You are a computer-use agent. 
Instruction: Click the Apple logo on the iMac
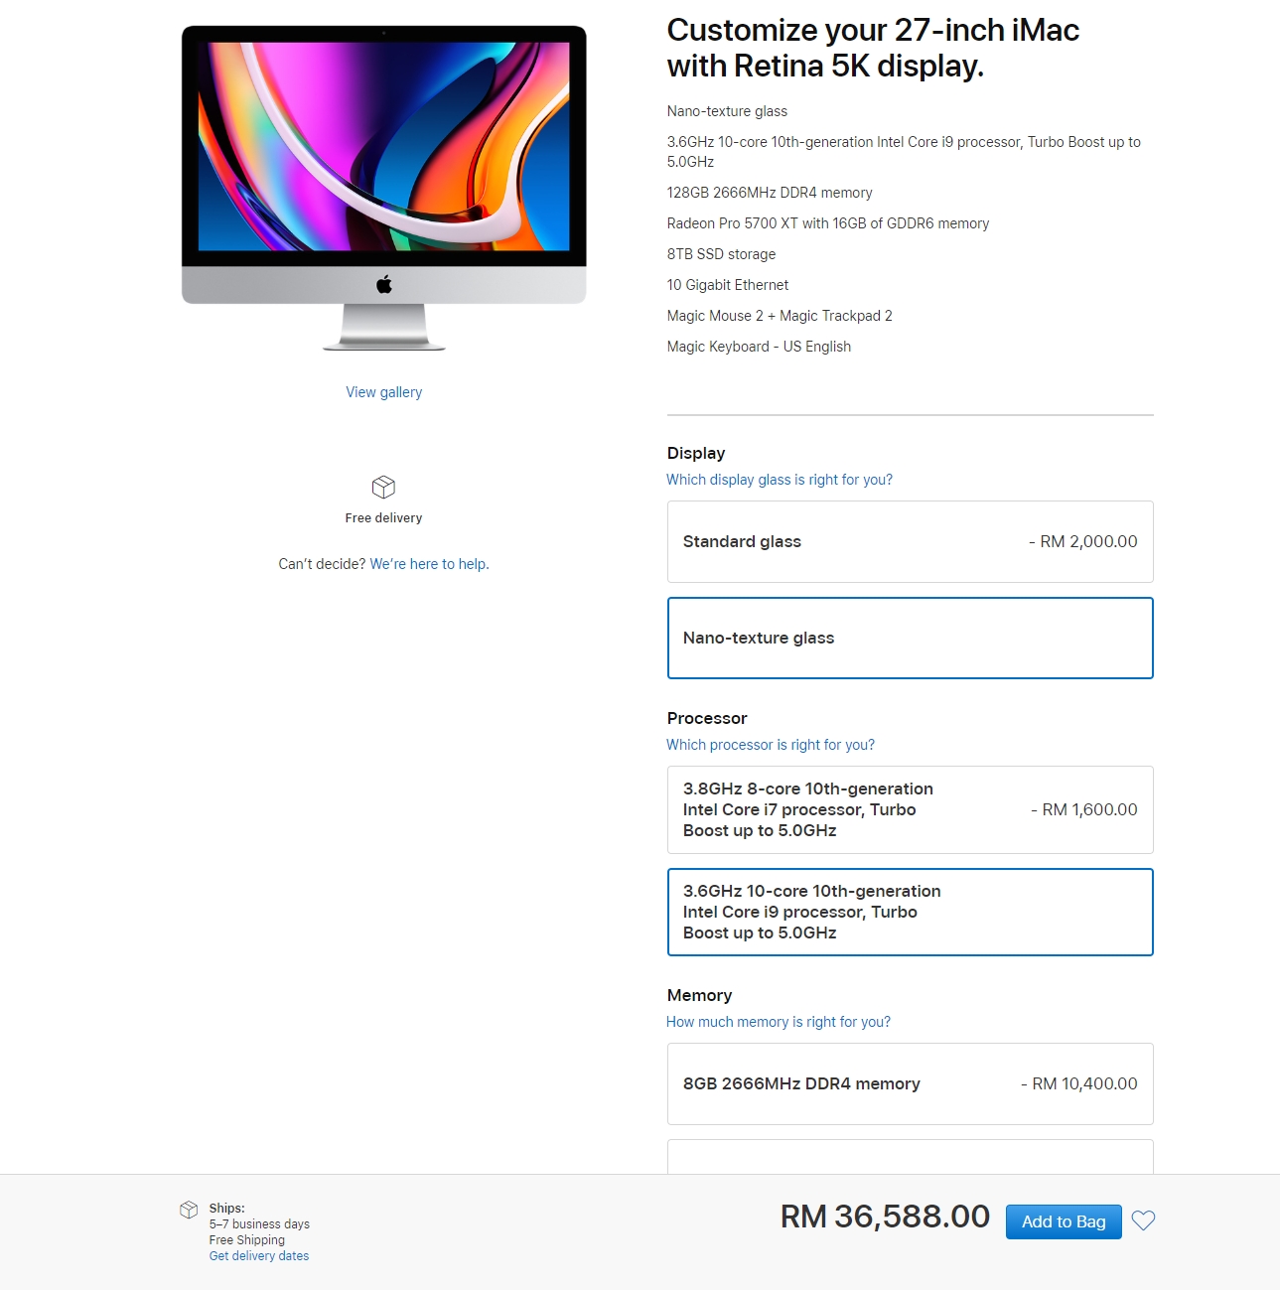pyautogui.click(x=384, y=285)
